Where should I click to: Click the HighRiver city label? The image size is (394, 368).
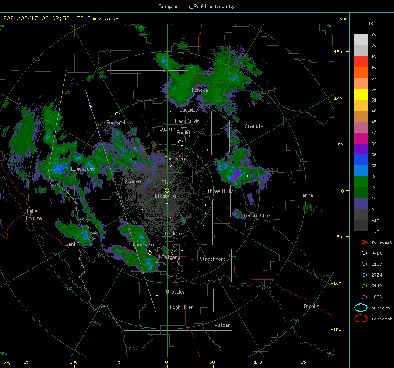[181, 307]
